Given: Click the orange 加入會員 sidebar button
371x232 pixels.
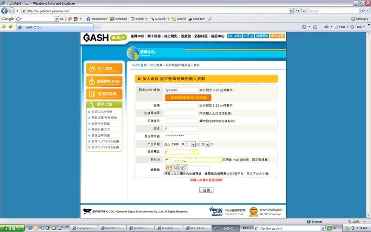Looking at the screenshot, I should (x=104, y=68).
